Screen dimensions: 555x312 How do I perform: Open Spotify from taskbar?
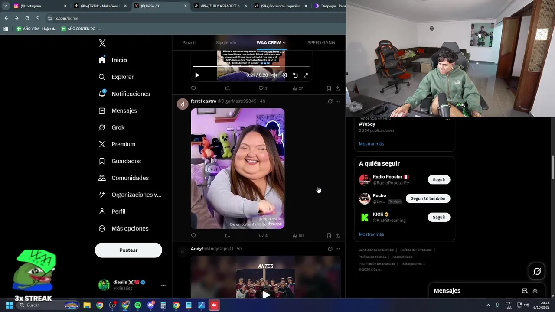[138, 305]
